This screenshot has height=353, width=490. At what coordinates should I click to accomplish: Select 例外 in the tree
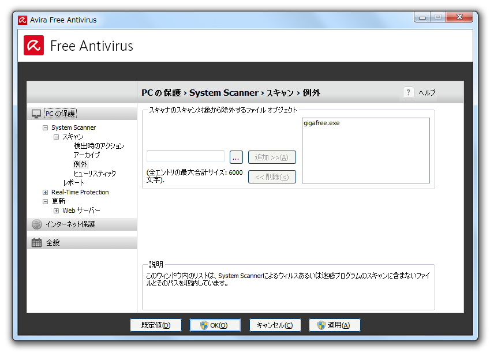tap(80, 164)
